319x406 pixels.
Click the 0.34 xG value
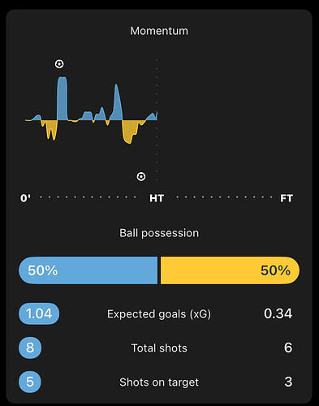(278, 313)
